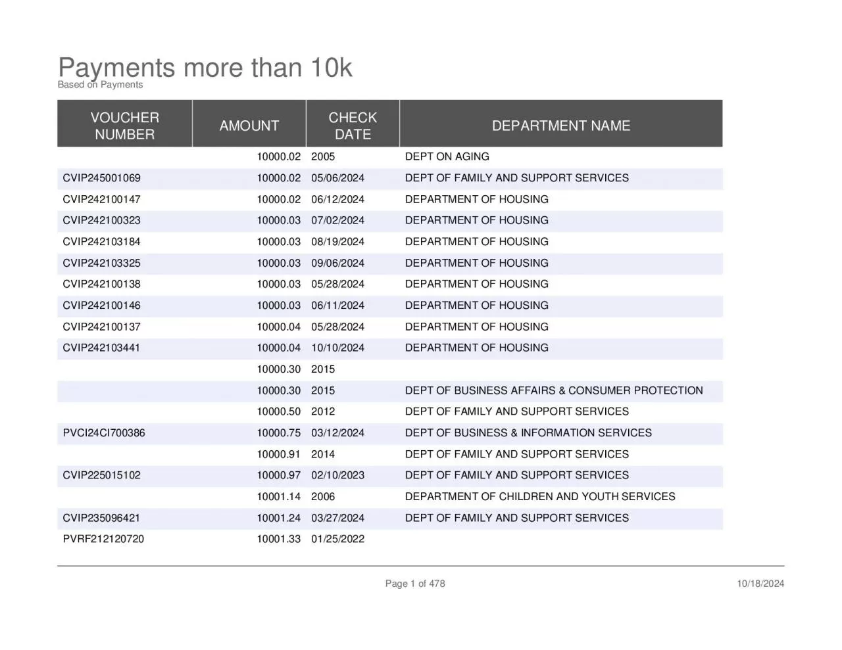This screenshot has height=650, width=842.
Task: Click check date 03/27/2024
Action: 337,518
